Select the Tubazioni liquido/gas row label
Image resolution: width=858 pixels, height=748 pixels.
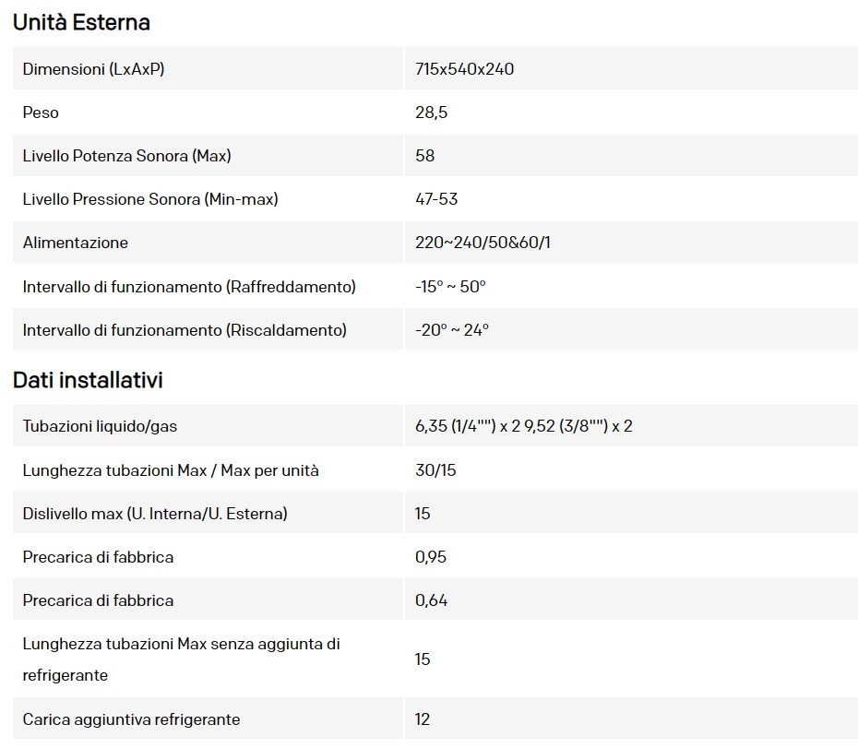click(x=100, y=426)
